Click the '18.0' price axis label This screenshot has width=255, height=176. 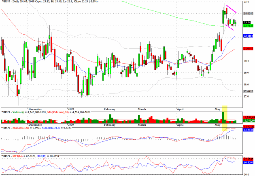click(x=246, y=85)
